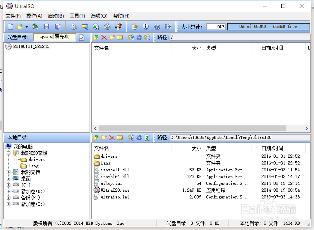Expand the 桌面 tree node
Viewport: 314px width, 230px height.
coord(8,178)
